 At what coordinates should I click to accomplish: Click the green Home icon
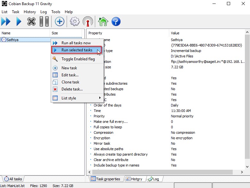pos(103,21)
